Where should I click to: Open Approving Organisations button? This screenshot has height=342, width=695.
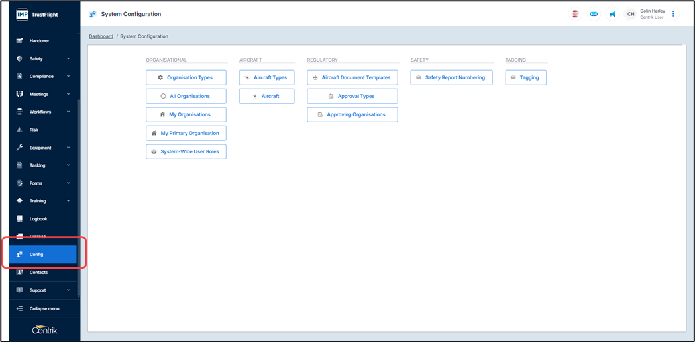coord(352,114)
